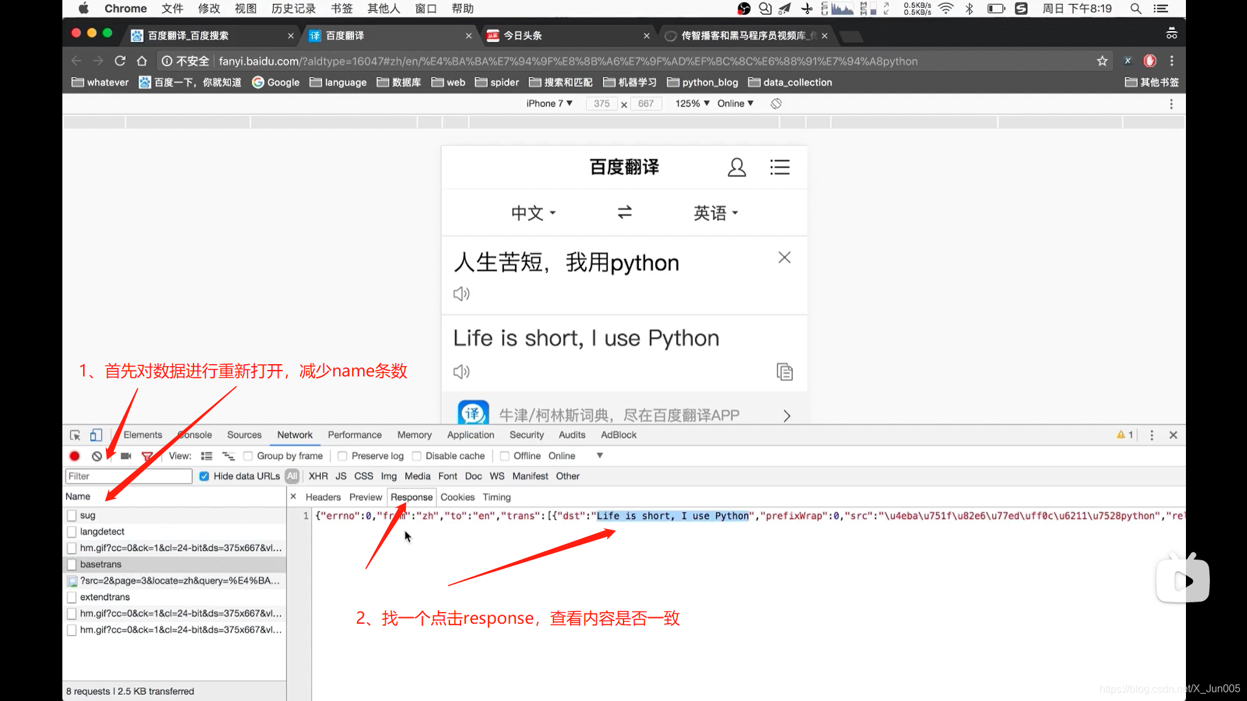The width and height of the screenshot is (1247, 701).
Task: Open the Chrome three-dot menu
Action: [x=1172, y=61]
